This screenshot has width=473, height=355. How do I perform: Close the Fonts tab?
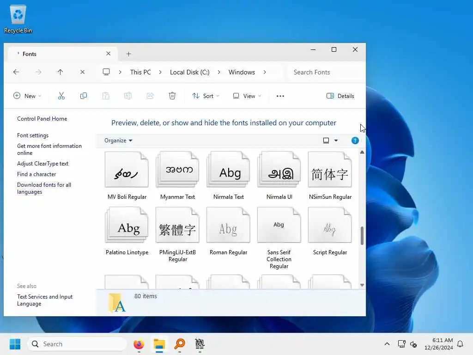pyautogui.click(x=108, y=54)
